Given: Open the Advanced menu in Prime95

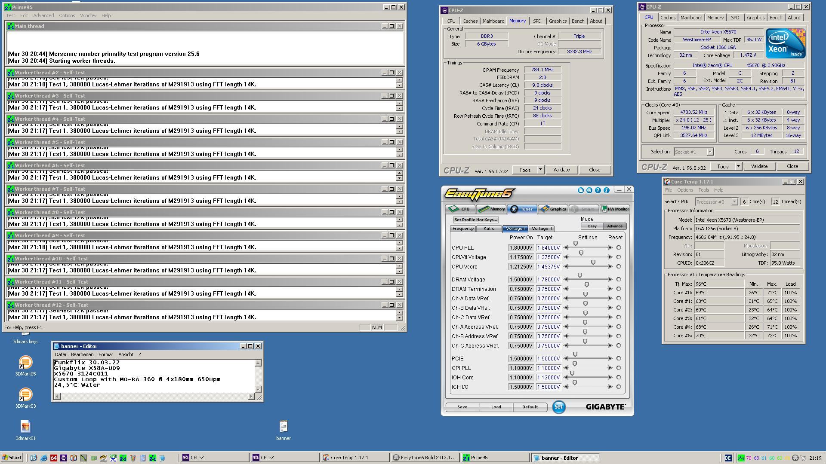Looking at the screenshot, I should coord(43,15).
